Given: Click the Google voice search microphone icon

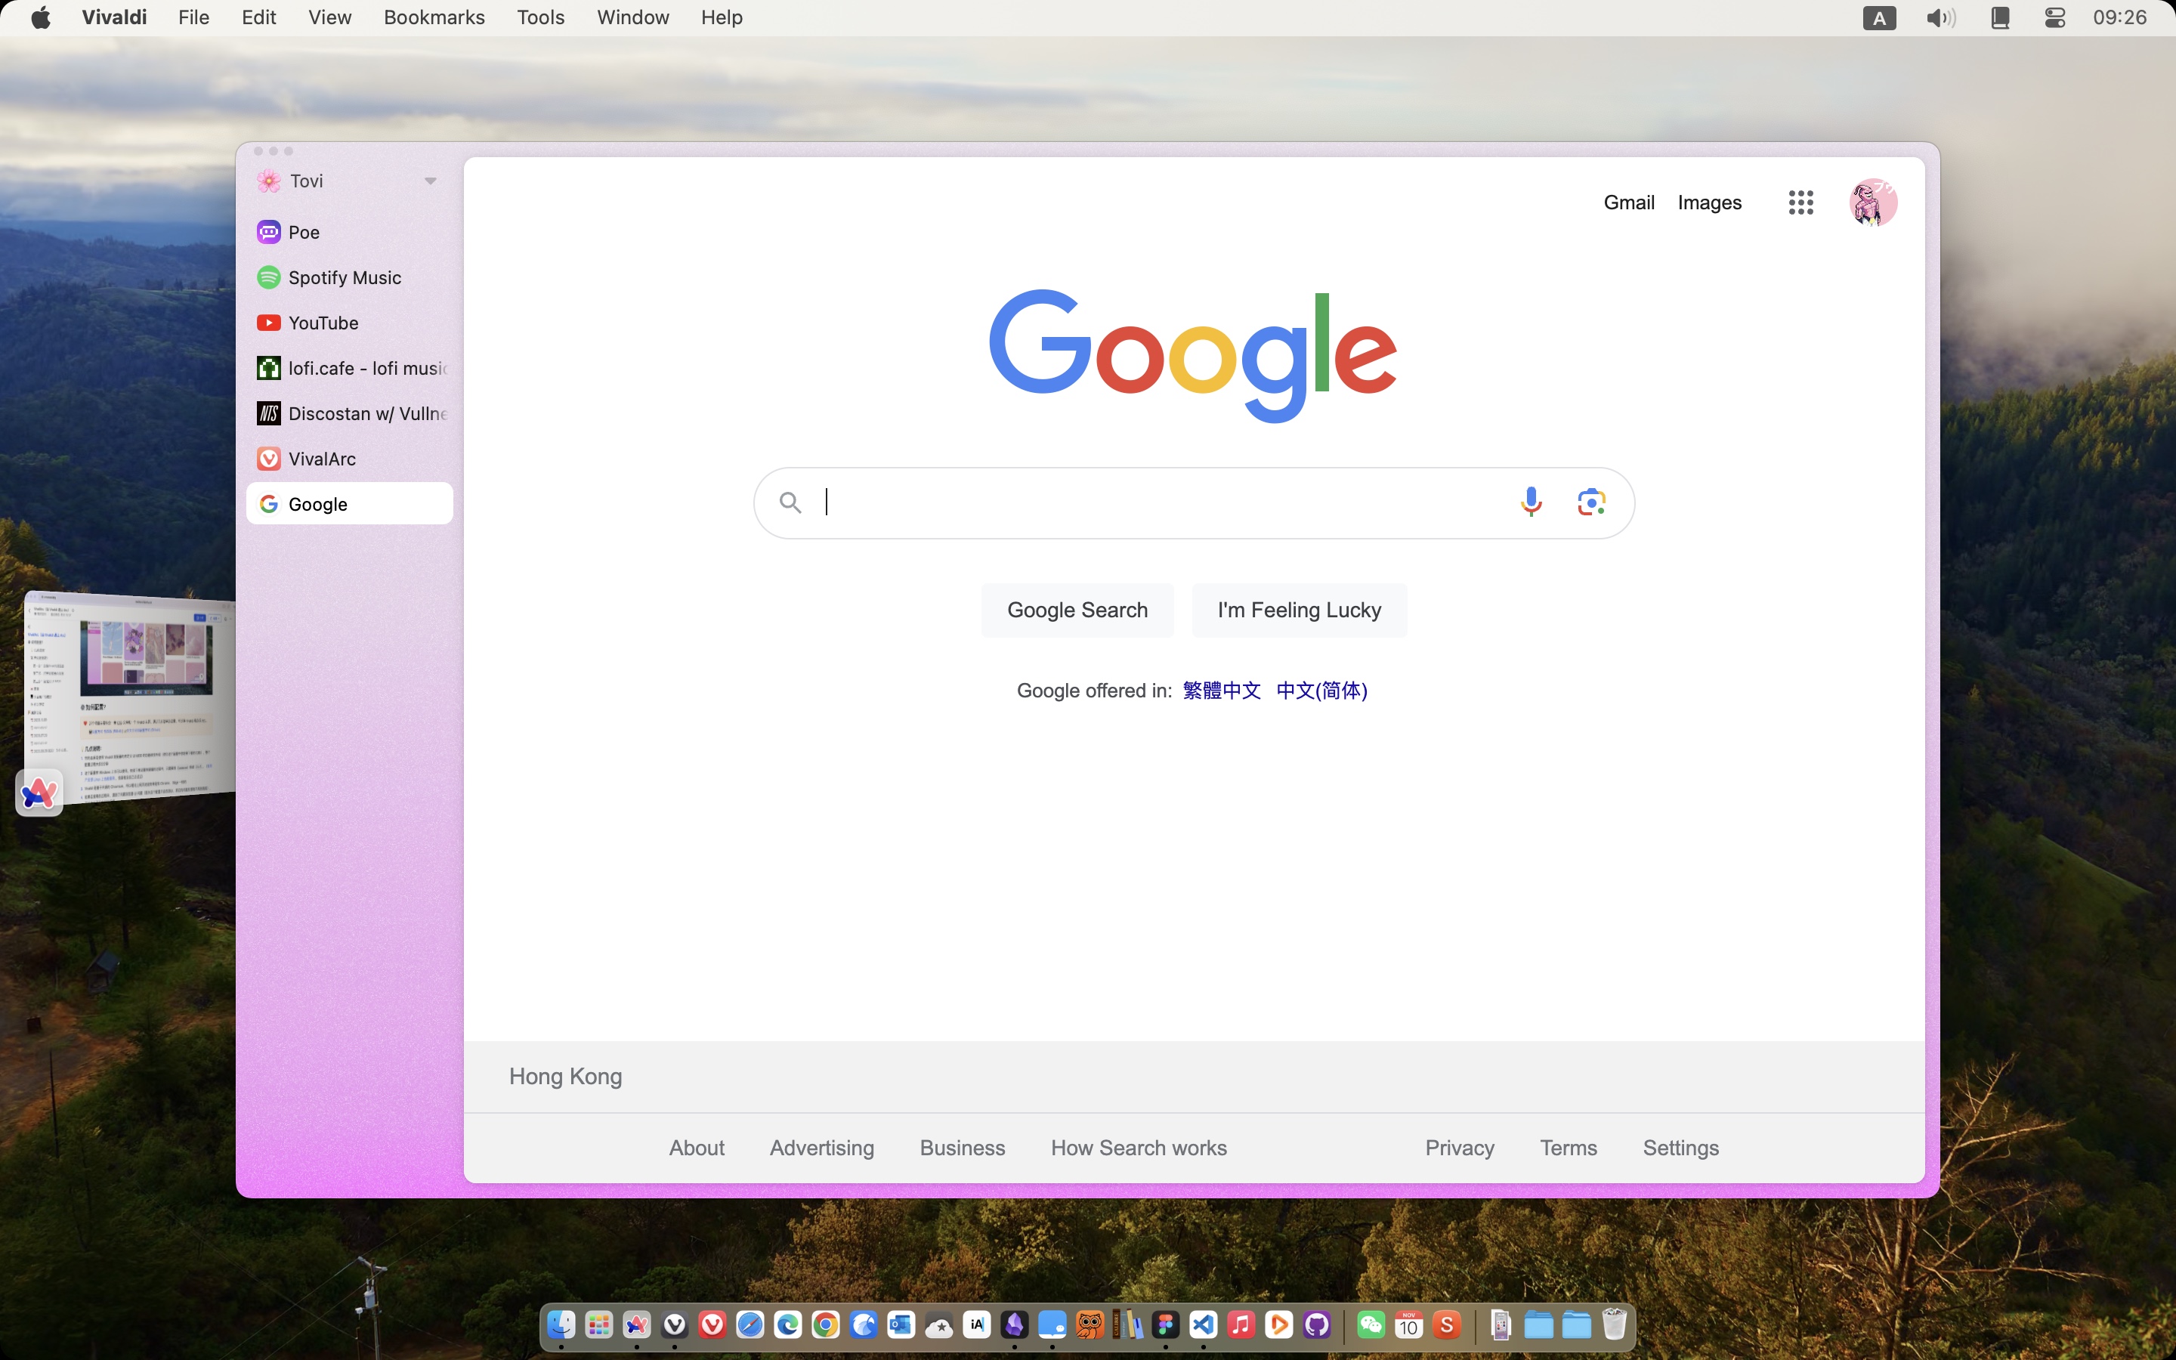Looking at the screenshot, I should pos(1531,502).
